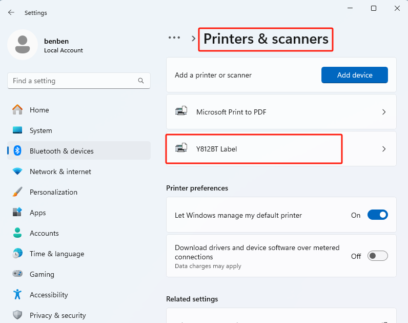This screenshot has height=323, width=408.
Task: Click the Printer preferences heading
Action: click(x=197, y=188)
